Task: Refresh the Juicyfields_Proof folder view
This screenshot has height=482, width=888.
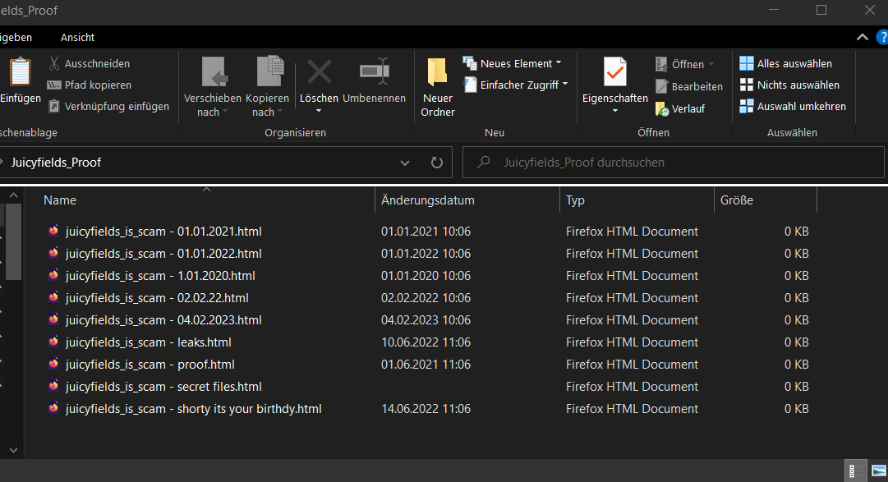Action: point(437,163)
